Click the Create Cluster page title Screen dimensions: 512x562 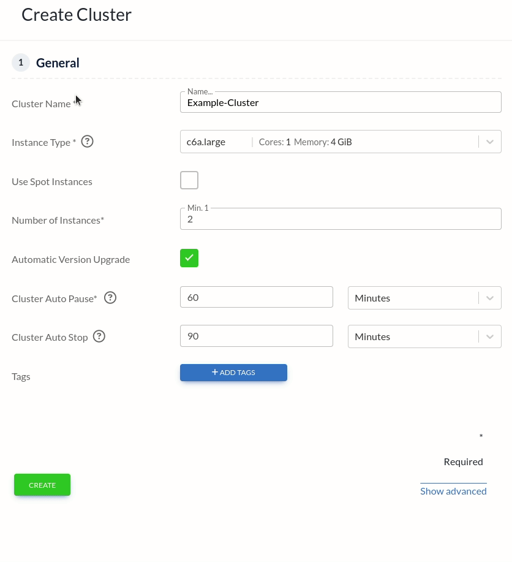coord(77,15)
